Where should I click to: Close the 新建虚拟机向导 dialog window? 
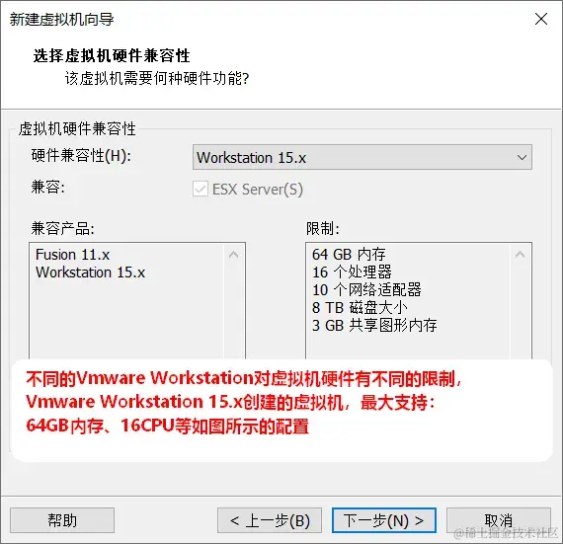click(x=540, y=19)
